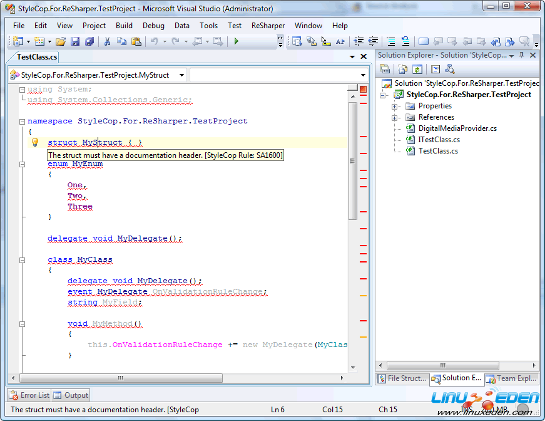Click the Solution Explorer horizontal scrollbar thumb
Viewport: 545px width, 421px height.
click(443, 365)
